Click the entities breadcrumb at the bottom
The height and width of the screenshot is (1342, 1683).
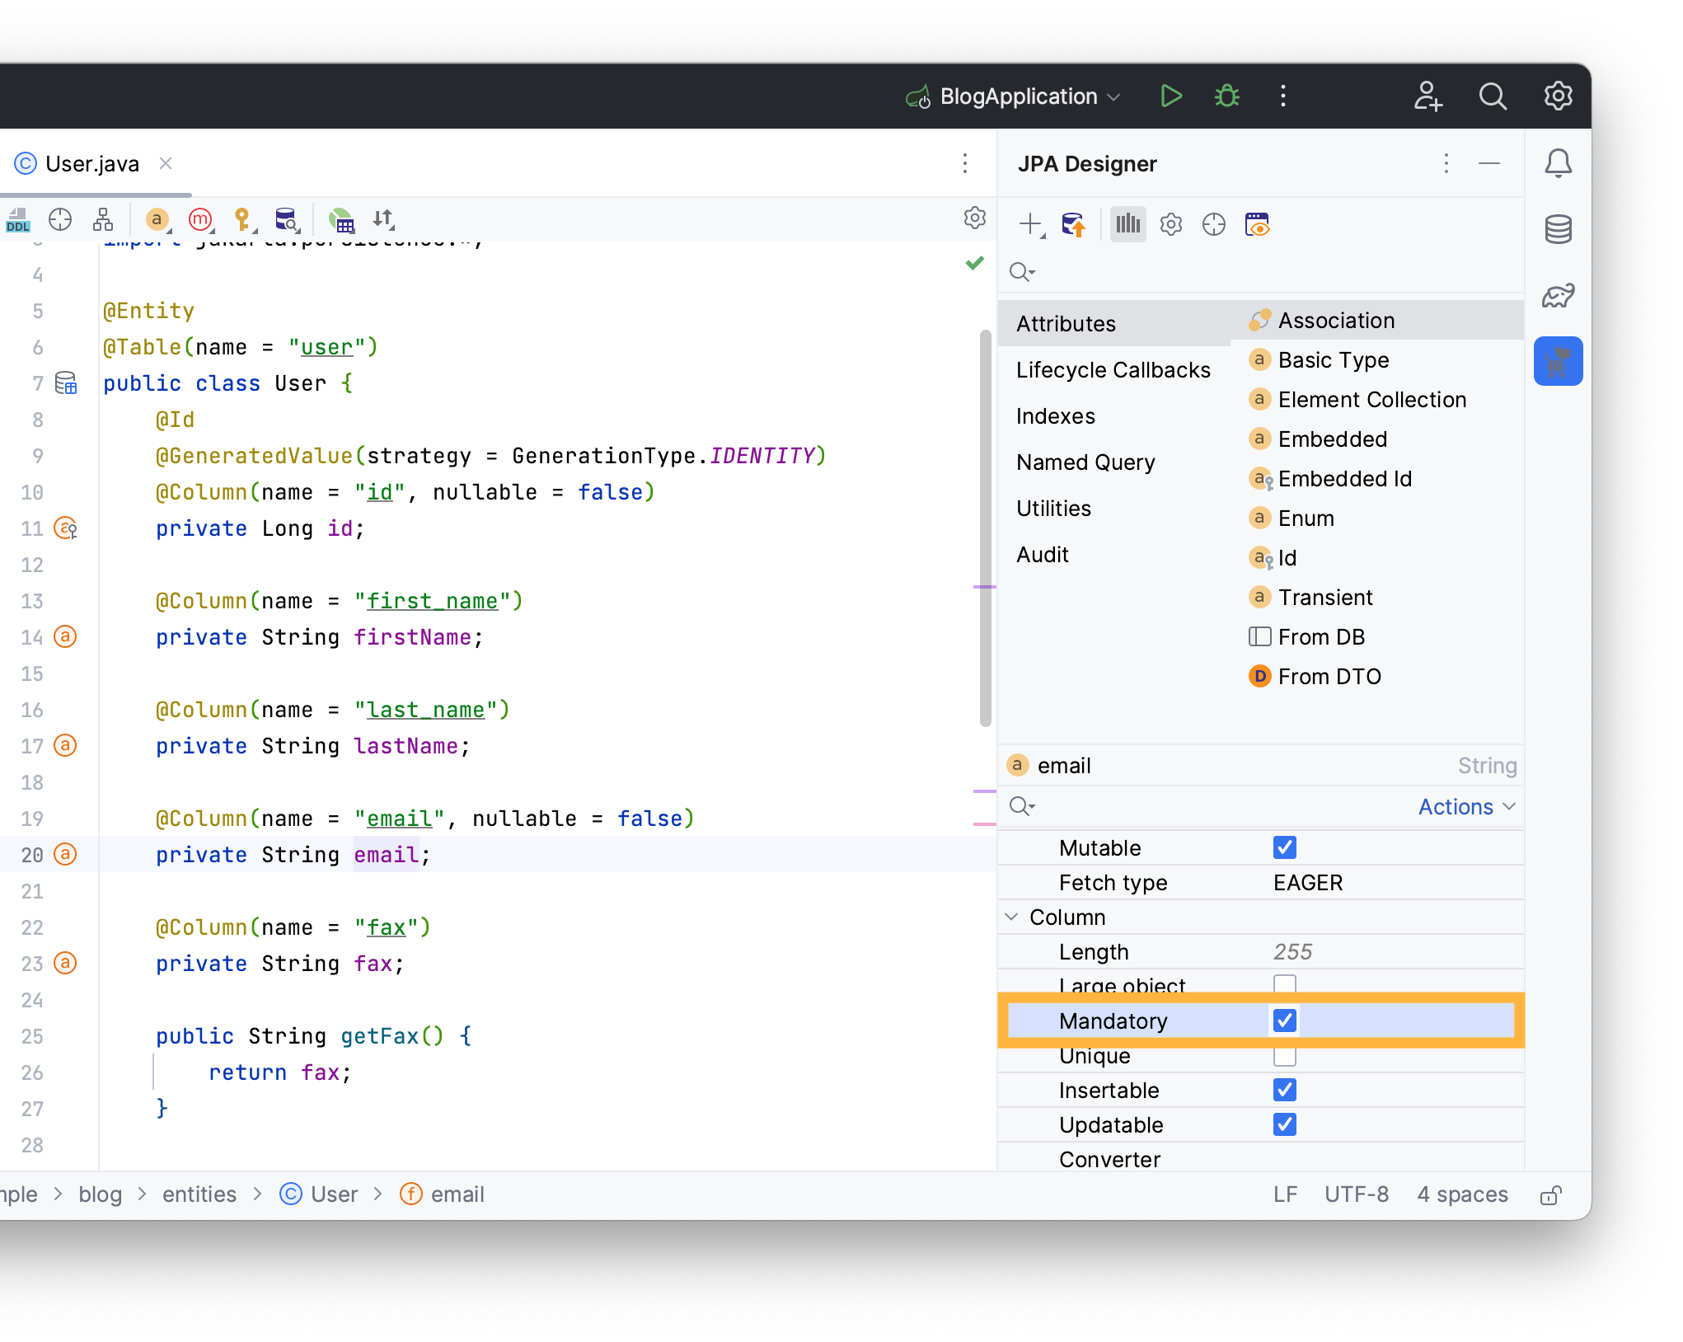pyautogui.click(x=199, y=1194)
